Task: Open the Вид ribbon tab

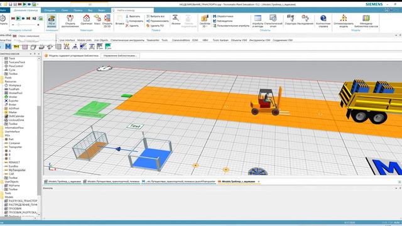Action: click(x=90, y=10)
